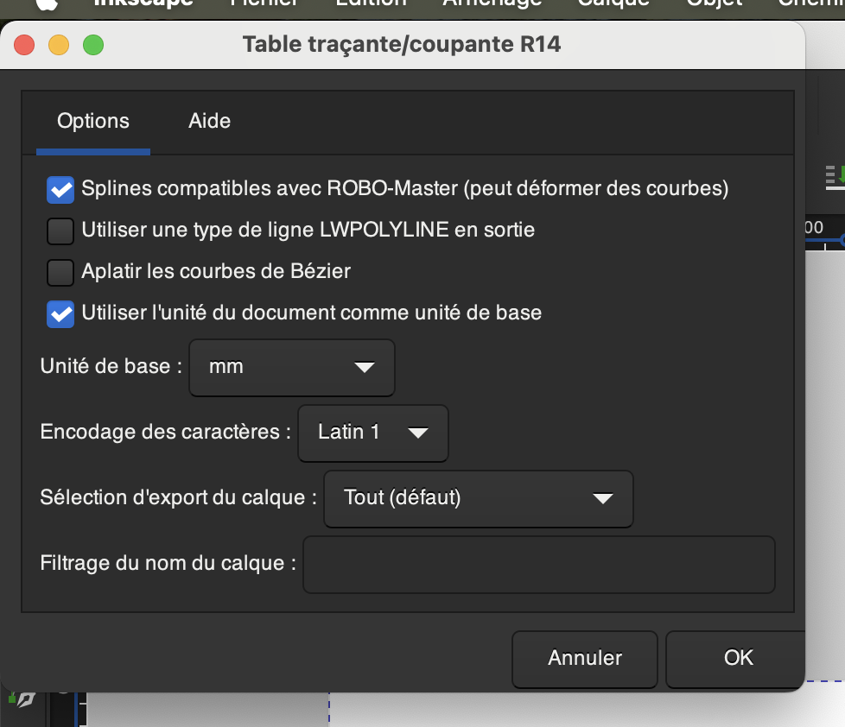Open the Unité de base dropdown
Image resolution: width=845 pixels, height=727 pixels.
pos(291,367)
